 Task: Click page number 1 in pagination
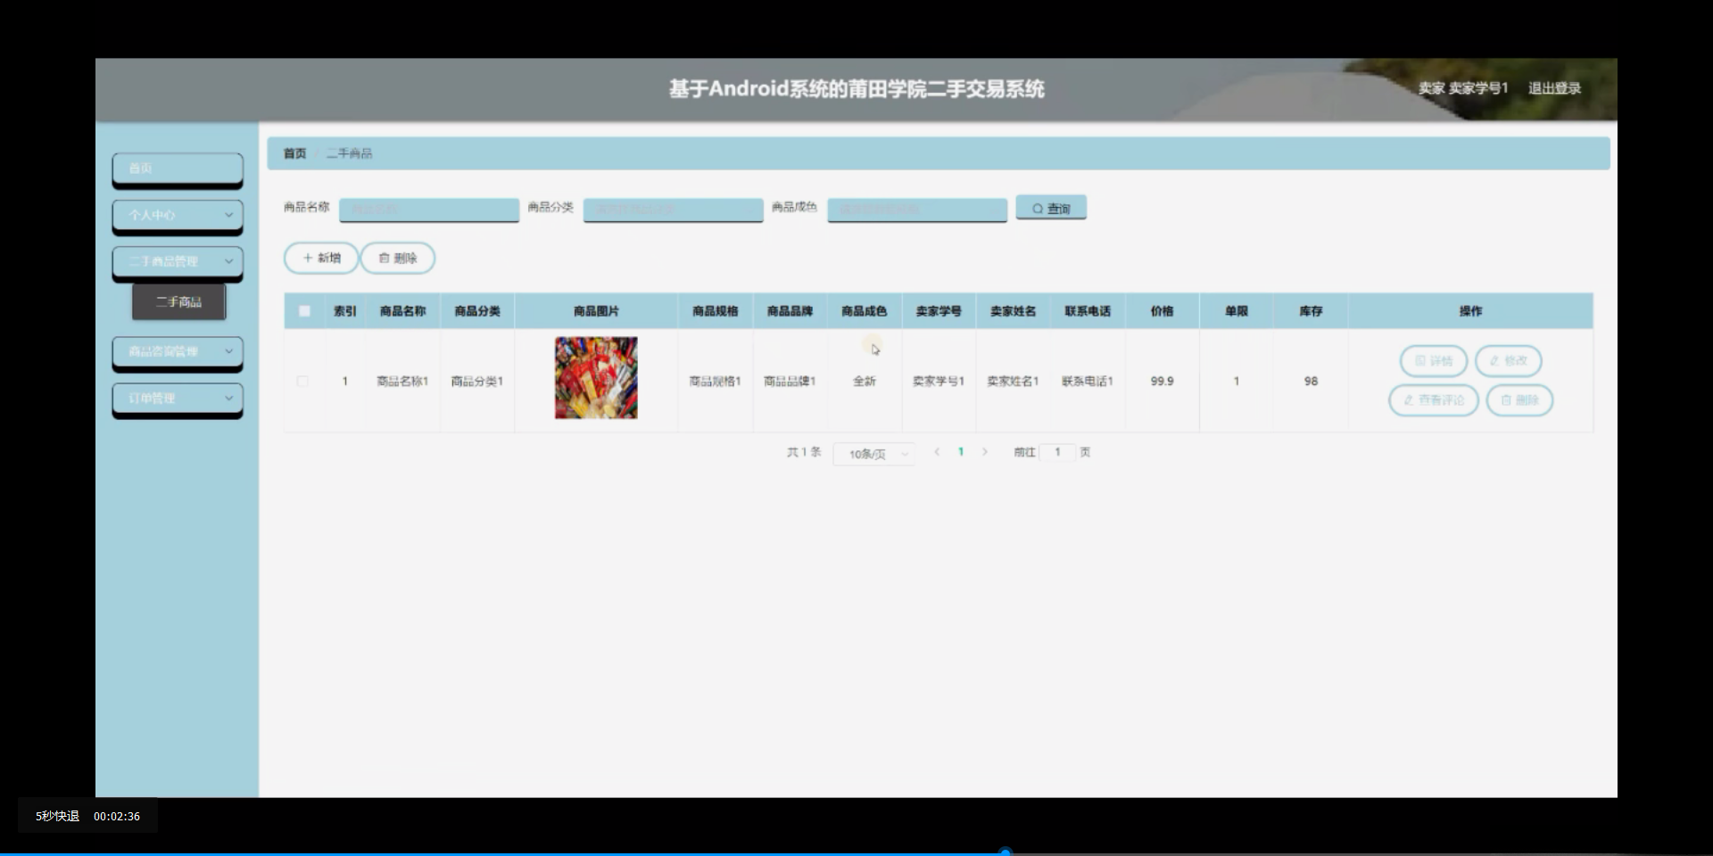tap(961, 452)
